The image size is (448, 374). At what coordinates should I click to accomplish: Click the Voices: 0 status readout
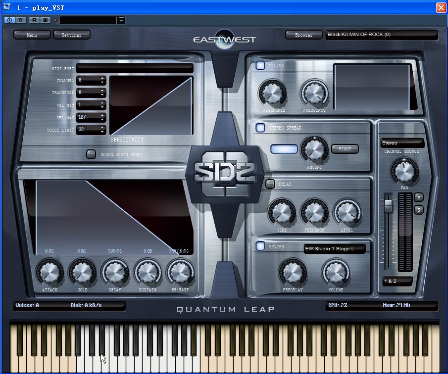pos(27,305)
